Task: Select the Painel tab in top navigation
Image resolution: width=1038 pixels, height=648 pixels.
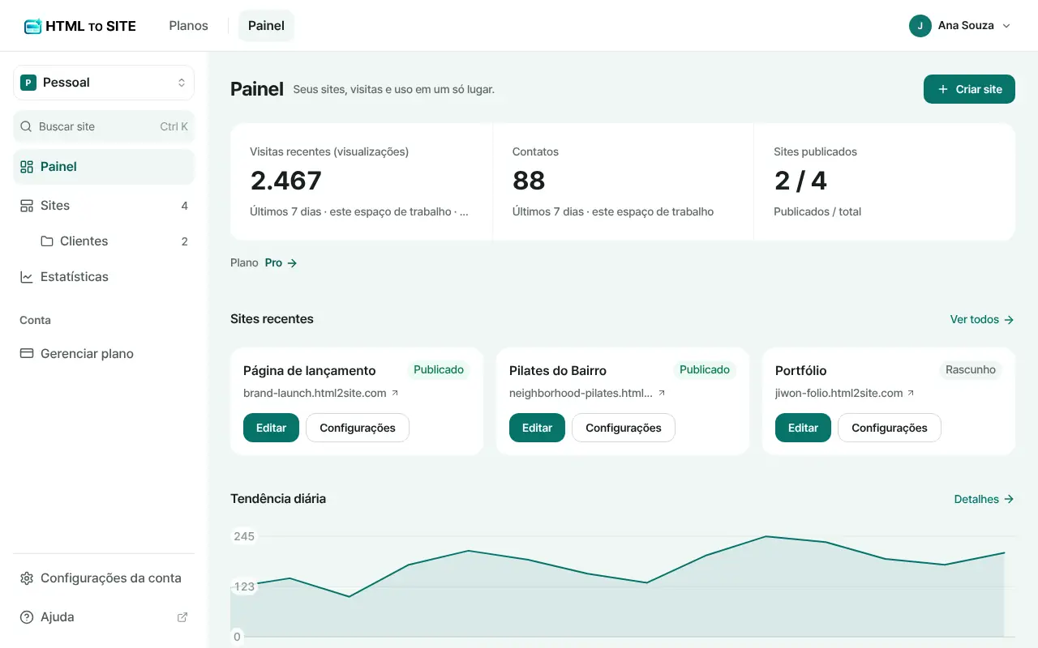Action: pyautogui.click(x=266, y=26)
